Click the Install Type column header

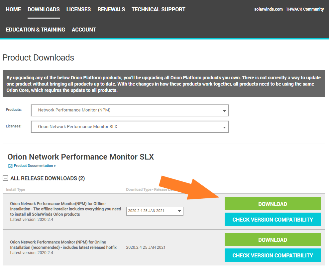coord(16,190)
